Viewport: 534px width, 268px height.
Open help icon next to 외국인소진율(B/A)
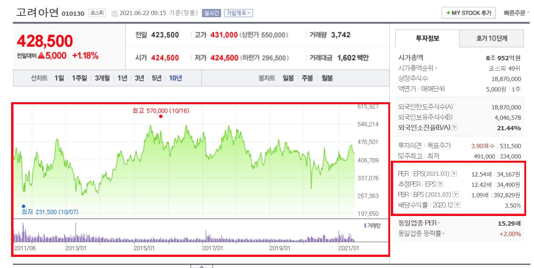click(454, 127)
